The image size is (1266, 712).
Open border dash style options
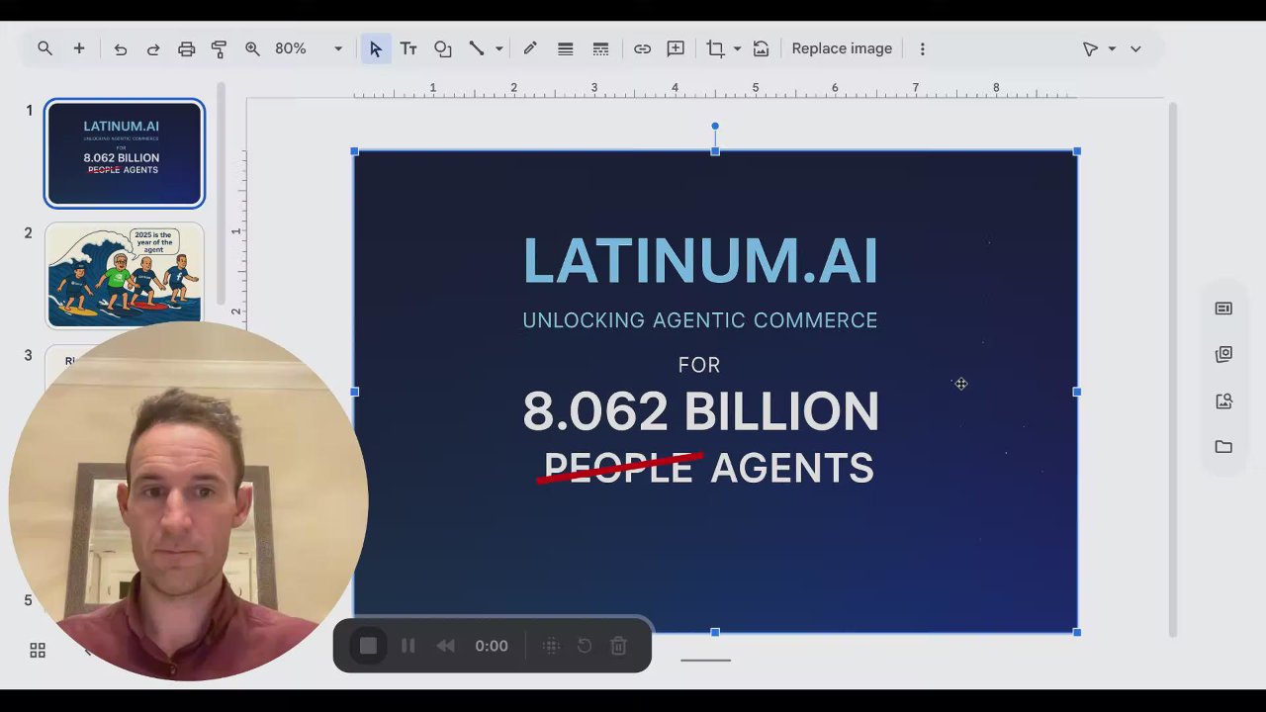click(x=600, y=48)
